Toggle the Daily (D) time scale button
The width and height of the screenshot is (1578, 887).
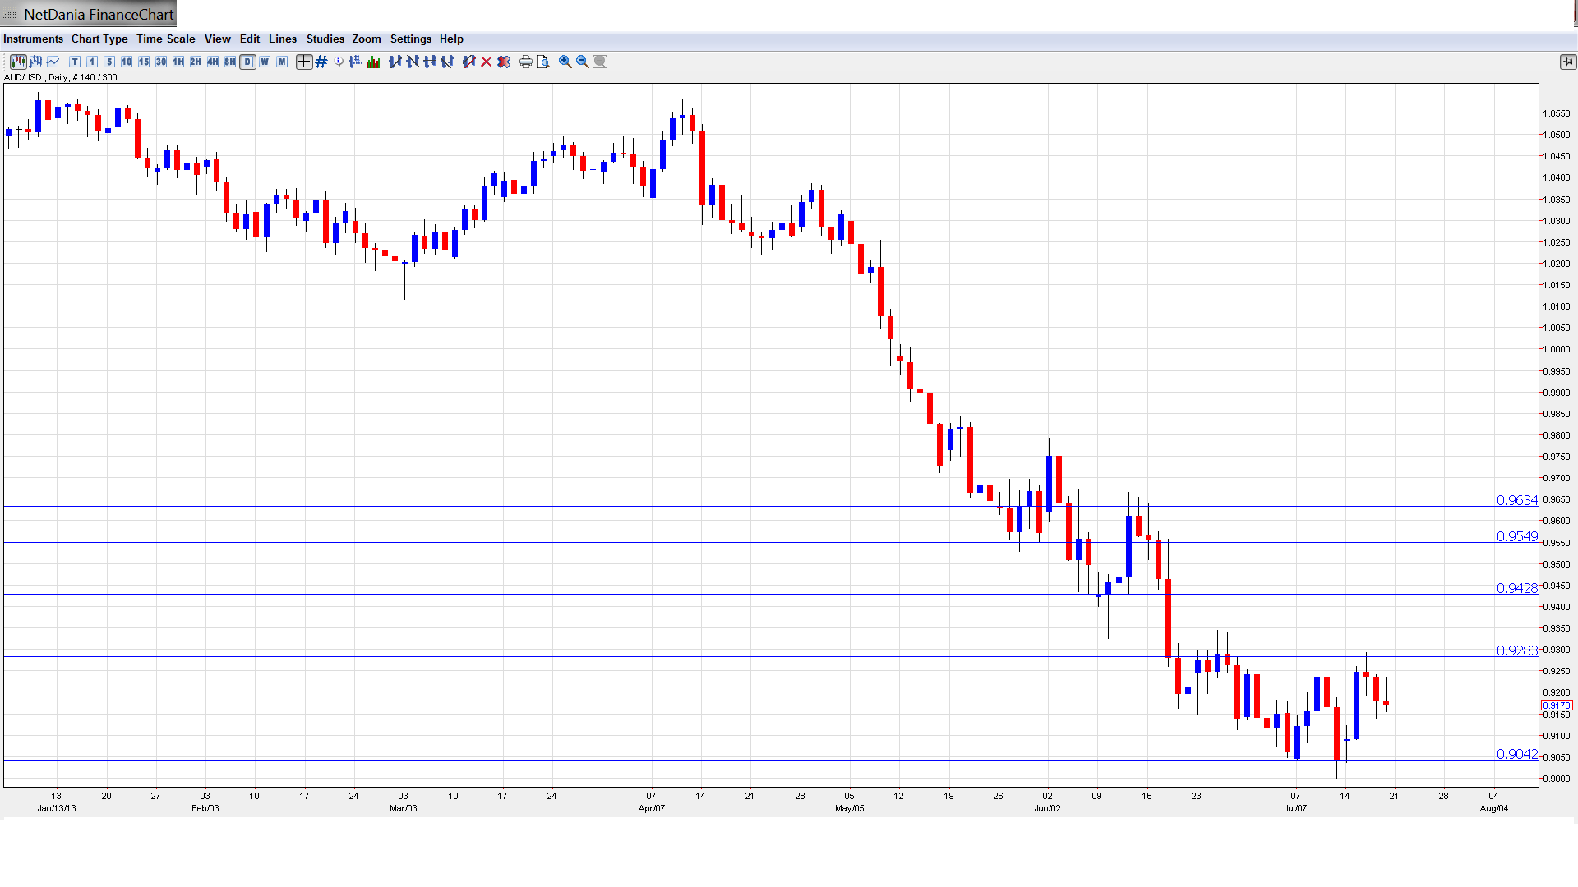pos(247,62)
